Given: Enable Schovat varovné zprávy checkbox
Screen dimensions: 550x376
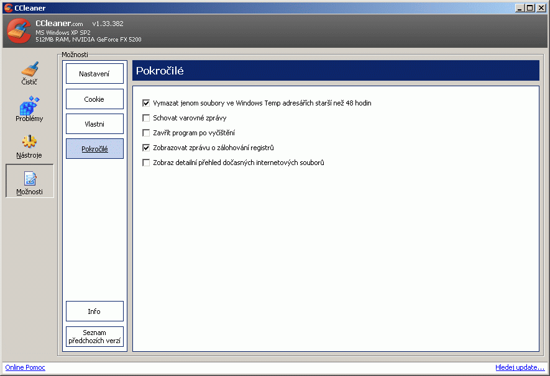Looking at the screenshot, I should 146,118.
